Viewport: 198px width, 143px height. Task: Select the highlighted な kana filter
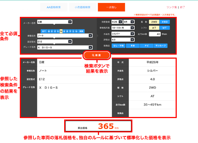click(61, 31)
